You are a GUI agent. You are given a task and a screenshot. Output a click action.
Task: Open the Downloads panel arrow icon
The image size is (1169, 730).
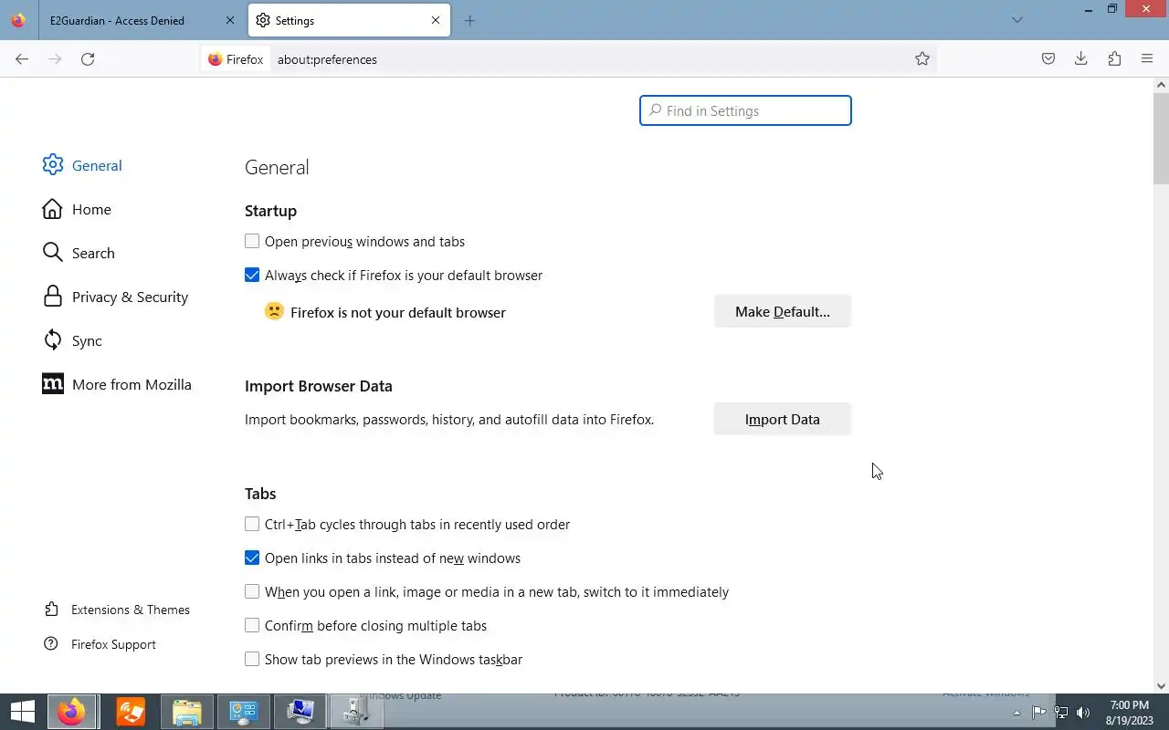click(1081, 58)
